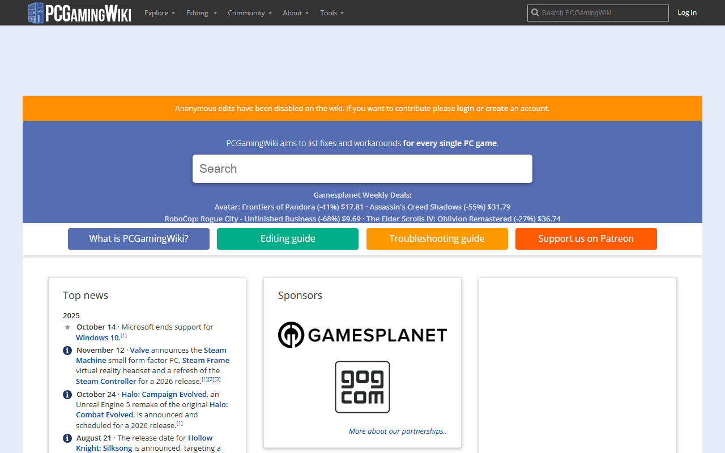Expand the Tools menu
Viewport: 725px width, 453px height.
click(332, 12)
